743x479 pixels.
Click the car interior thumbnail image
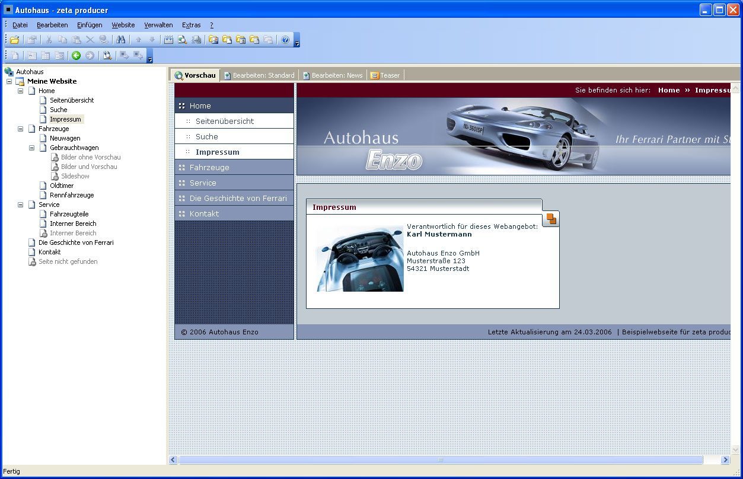[359, 258]
